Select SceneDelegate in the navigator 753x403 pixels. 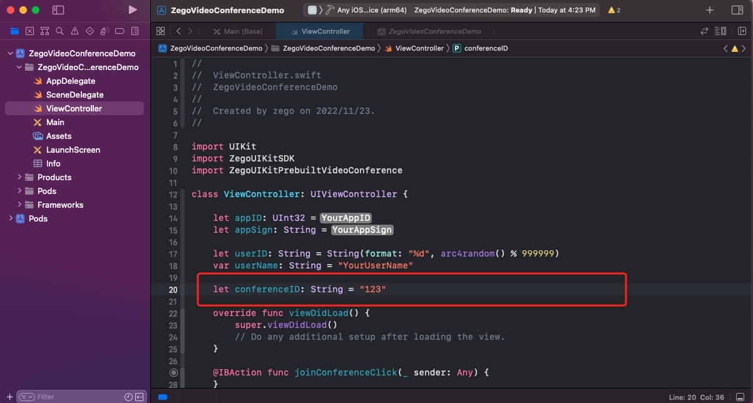tap(74, 94)
